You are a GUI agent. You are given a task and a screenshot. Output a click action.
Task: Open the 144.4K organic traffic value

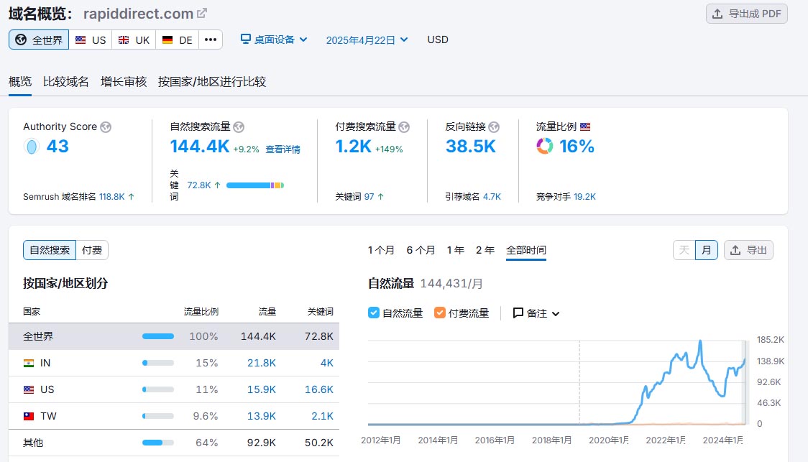point(200,147)
